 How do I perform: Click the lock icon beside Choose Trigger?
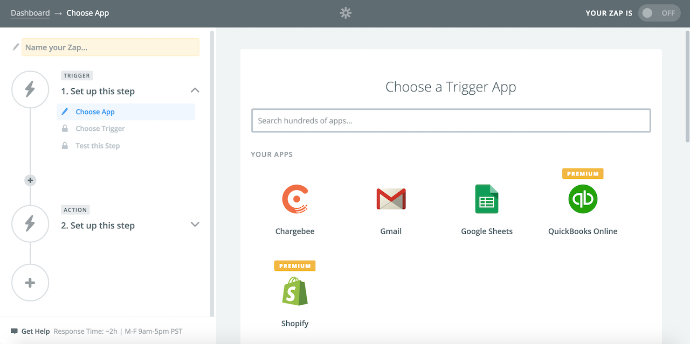(65, 129)
